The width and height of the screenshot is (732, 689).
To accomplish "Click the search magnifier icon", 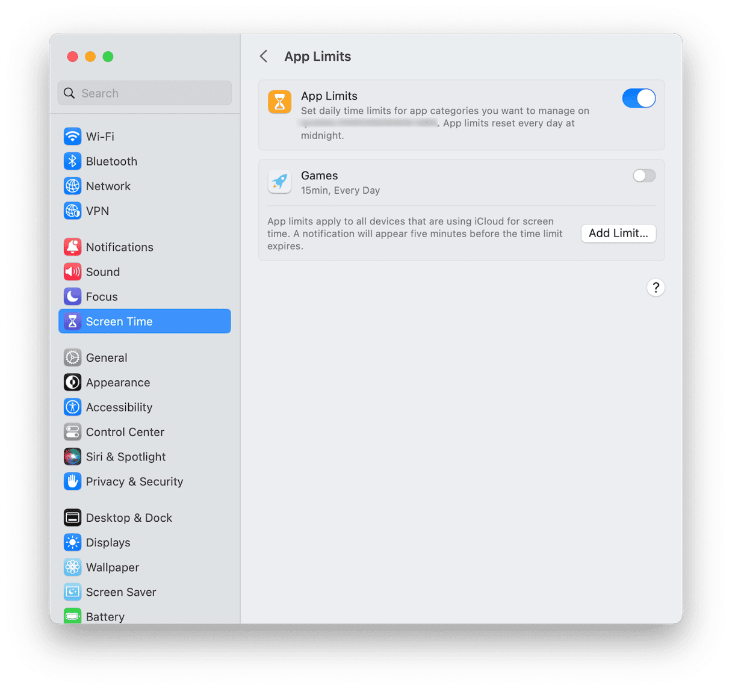I will tap(69, 93).
